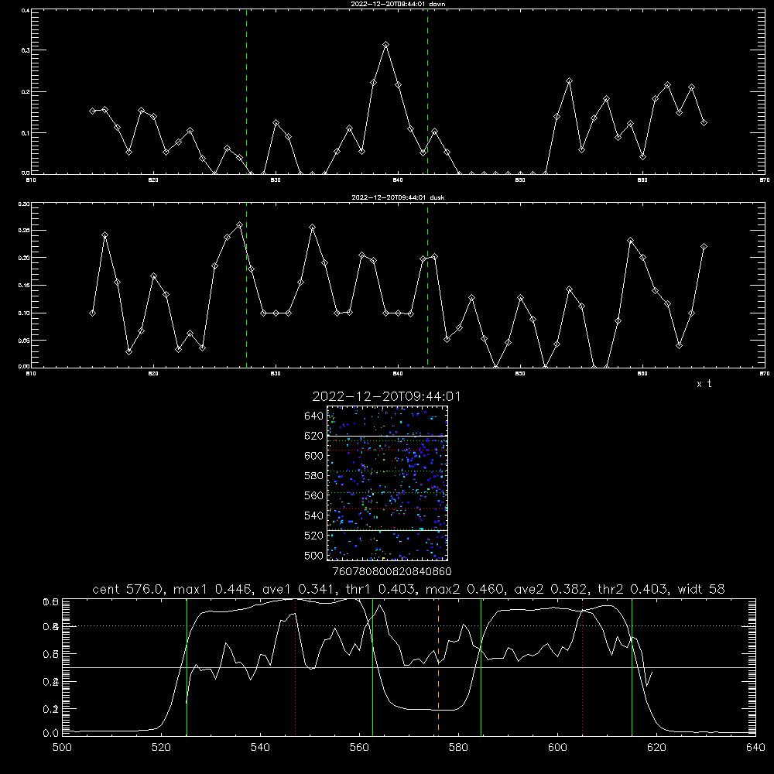The image size is (774, 774).
Task: Click the right green dashed line in the dawn plot
Action: click(x=427, y=91)
